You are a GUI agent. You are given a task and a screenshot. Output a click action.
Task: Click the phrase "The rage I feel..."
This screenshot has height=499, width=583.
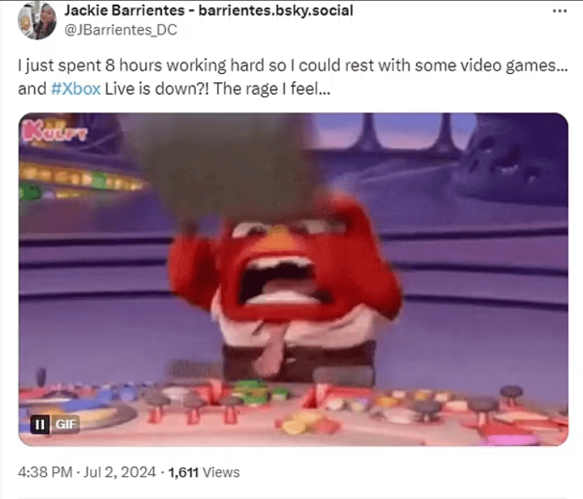tap(272, 89)
